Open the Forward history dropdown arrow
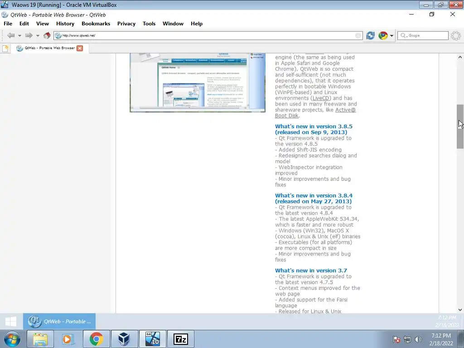The image size is (464, 348). (x=38, y=36)
